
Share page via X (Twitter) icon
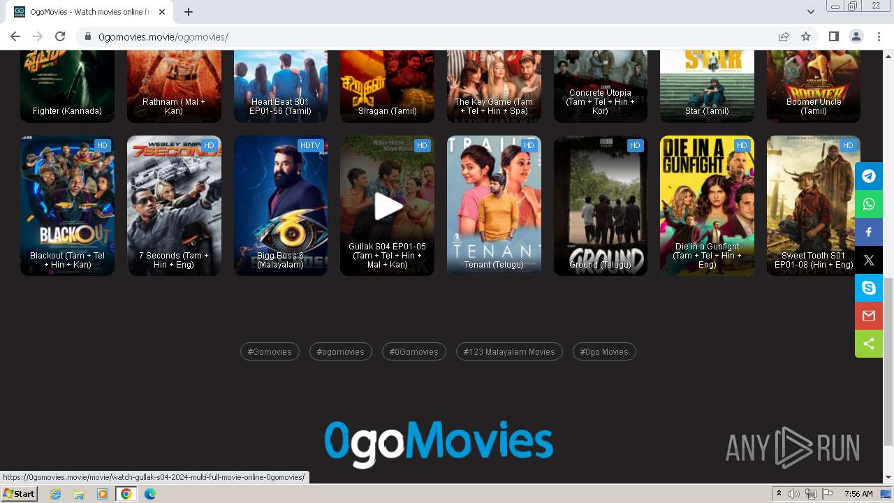click(x=869, y=260)
